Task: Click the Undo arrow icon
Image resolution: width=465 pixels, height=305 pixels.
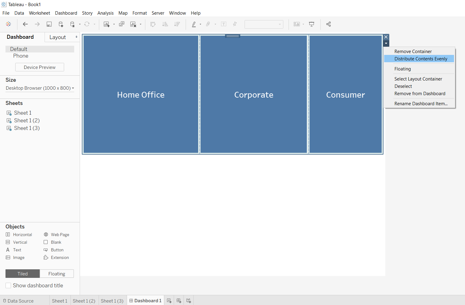Action: [25, 24]
